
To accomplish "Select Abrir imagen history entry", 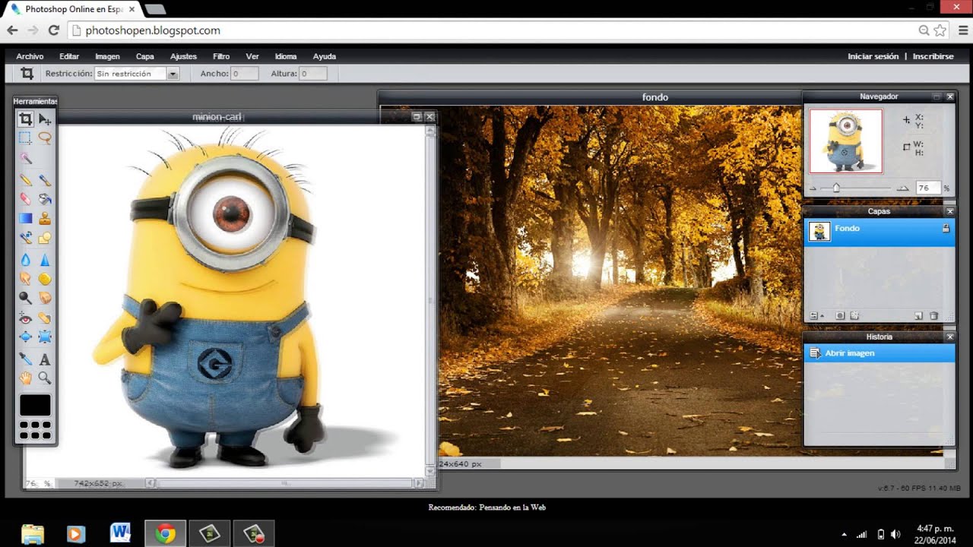I will pos(879,353).
